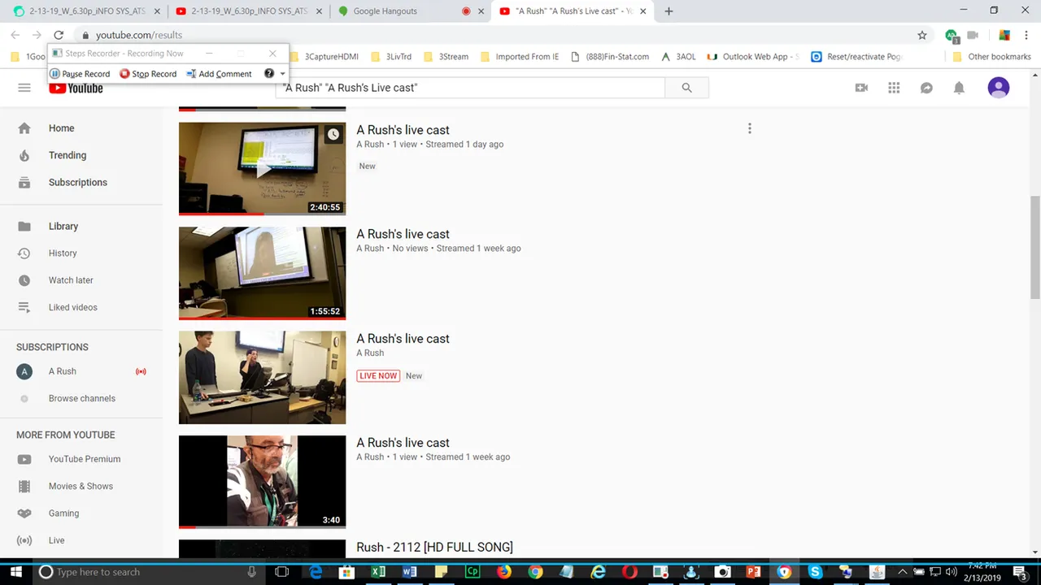Viewport: 1041px width, 585px height.
Task: Go to the YouTube logo home link
Action: (76, 88)
